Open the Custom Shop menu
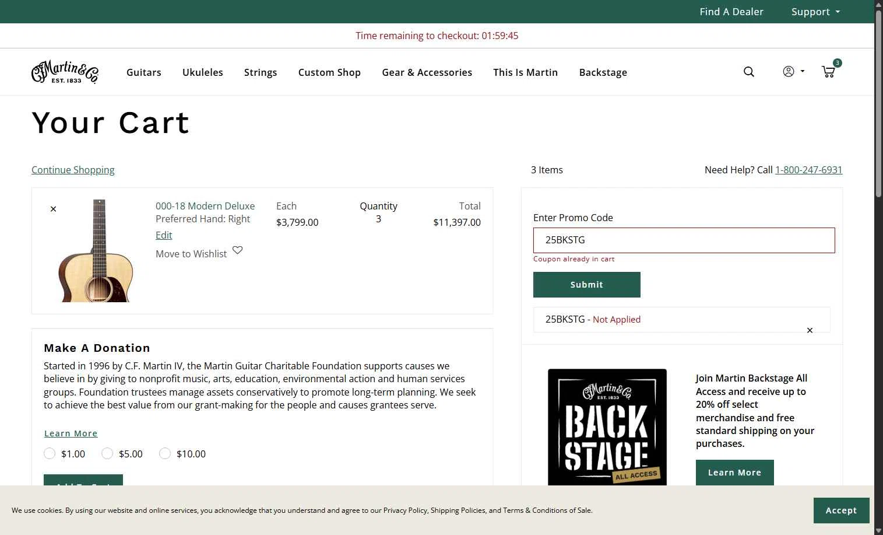883x535 pixels. (x=329, y=72)
